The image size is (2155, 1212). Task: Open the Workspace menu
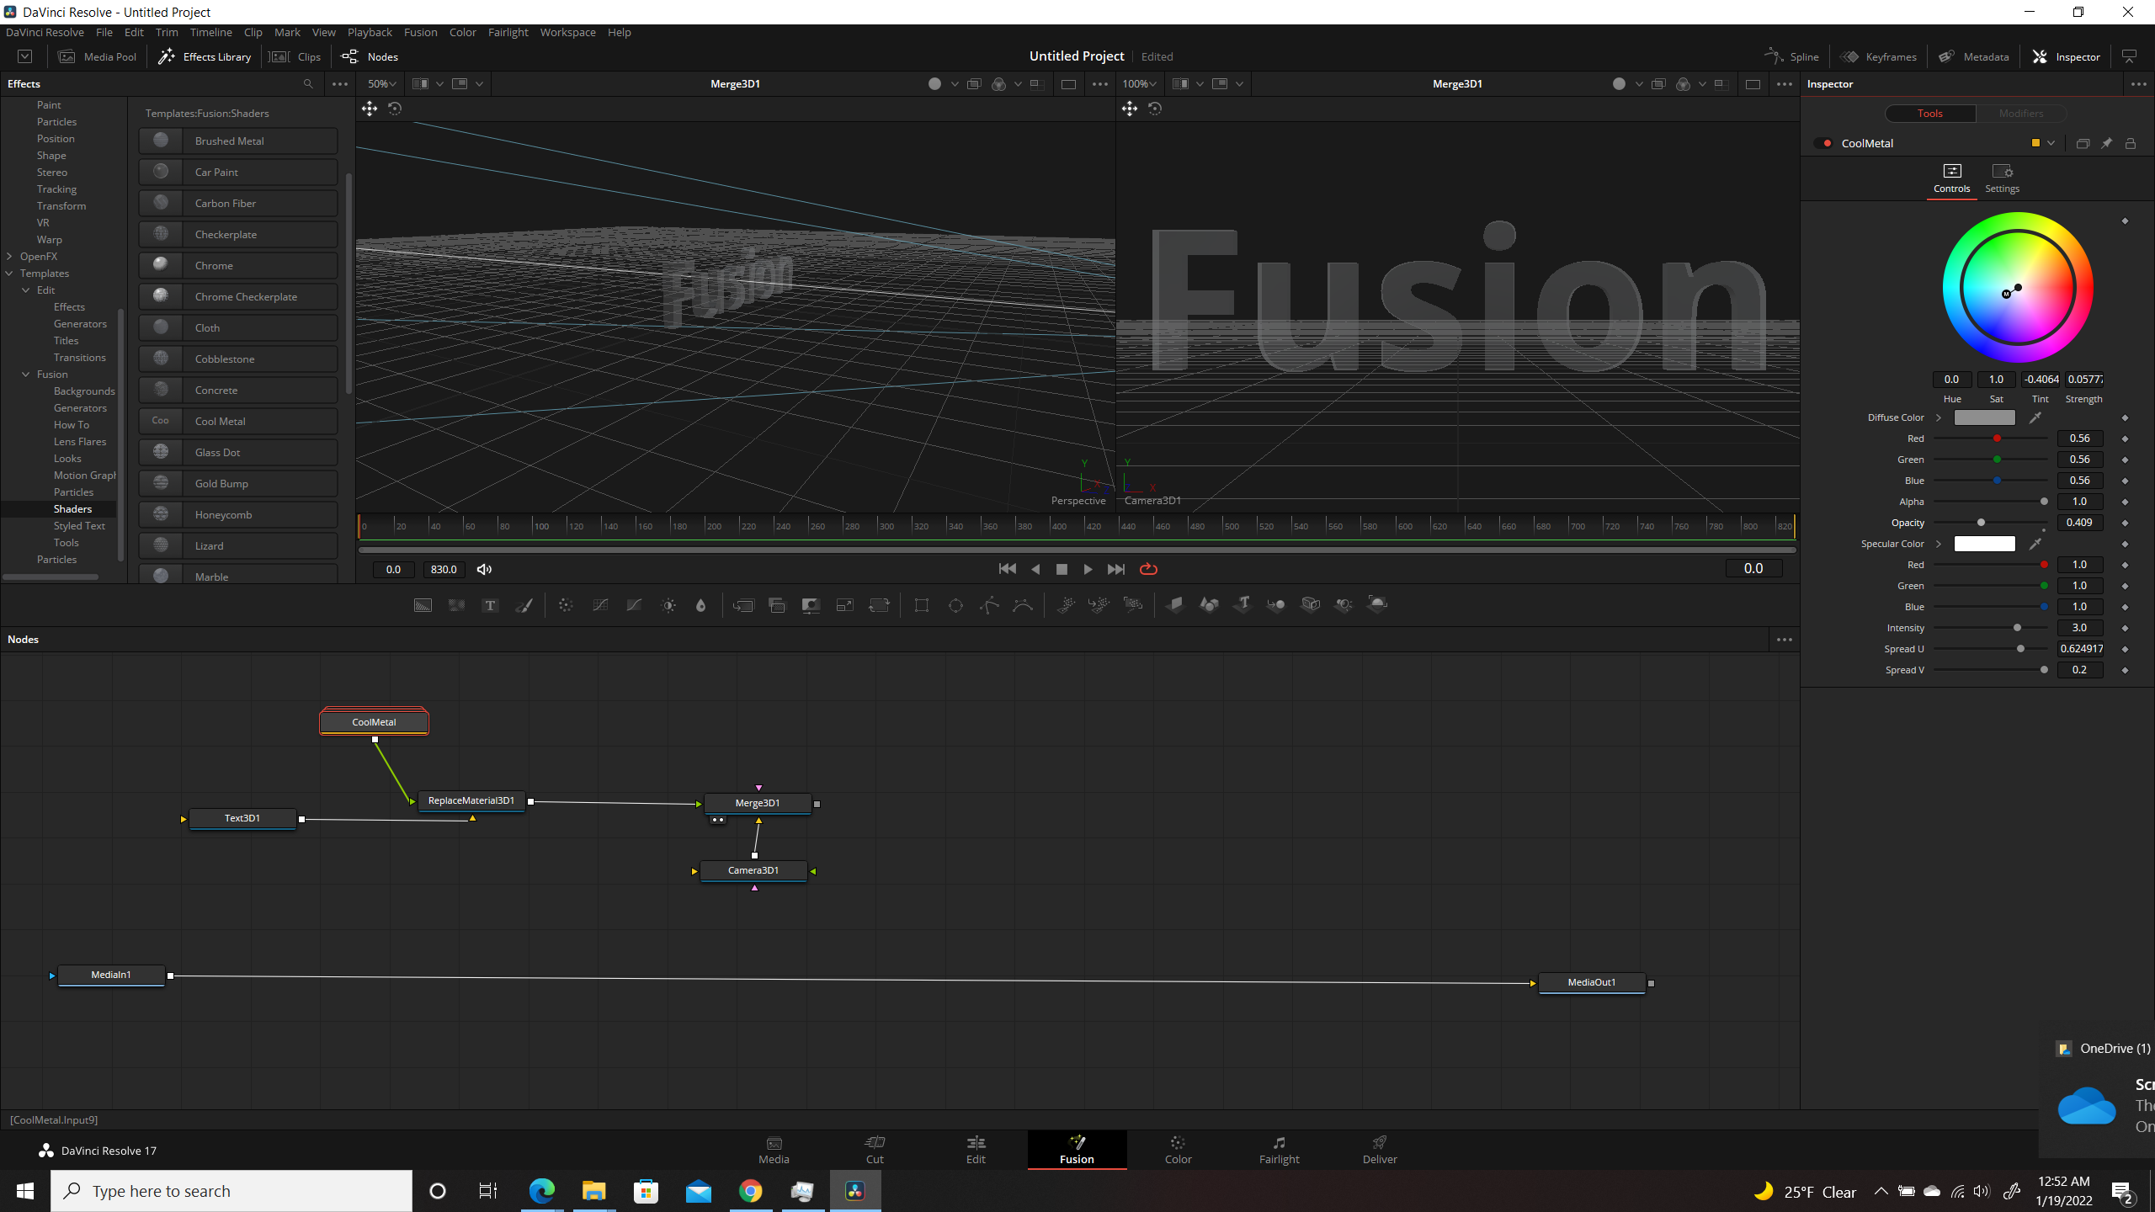click(x=567, y=32)
